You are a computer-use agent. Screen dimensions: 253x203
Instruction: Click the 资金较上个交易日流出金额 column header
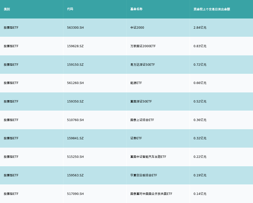[212, 9]
